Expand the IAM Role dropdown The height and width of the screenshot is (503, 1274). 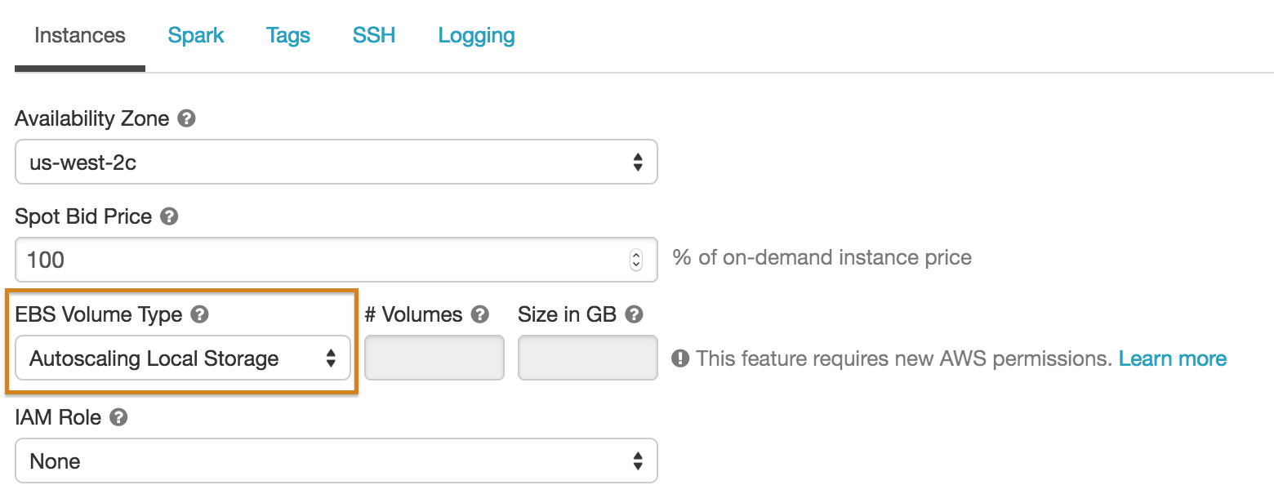coord(336,461)
